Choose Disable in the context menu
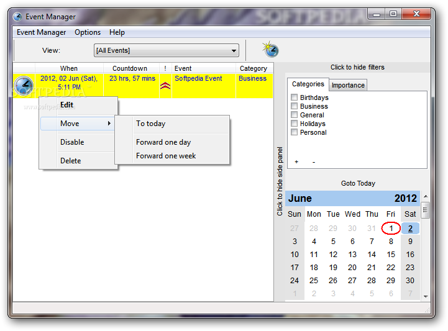 coord(78,142)
